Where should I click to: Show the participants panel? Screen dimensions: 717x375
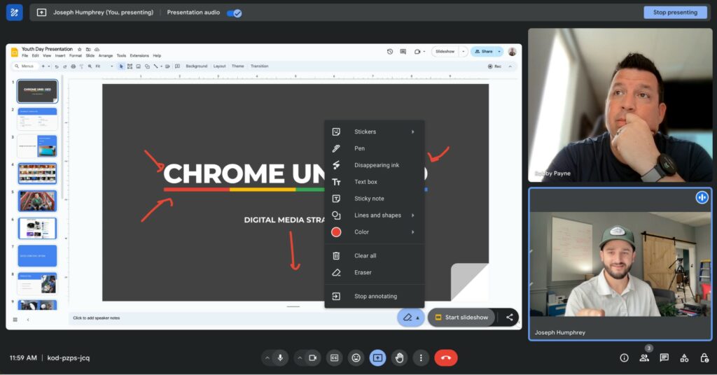(644, 358)
